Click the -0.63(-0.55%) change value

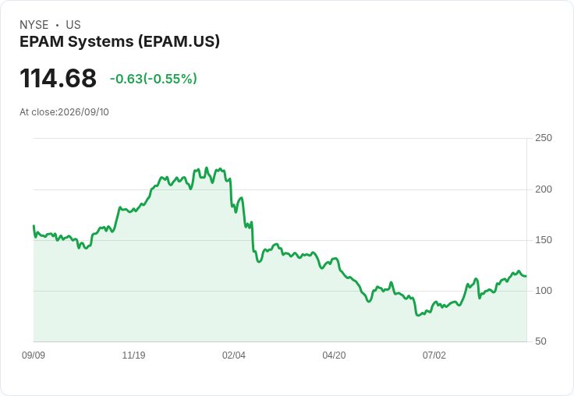pyautogui.click(x=154, y=79)
